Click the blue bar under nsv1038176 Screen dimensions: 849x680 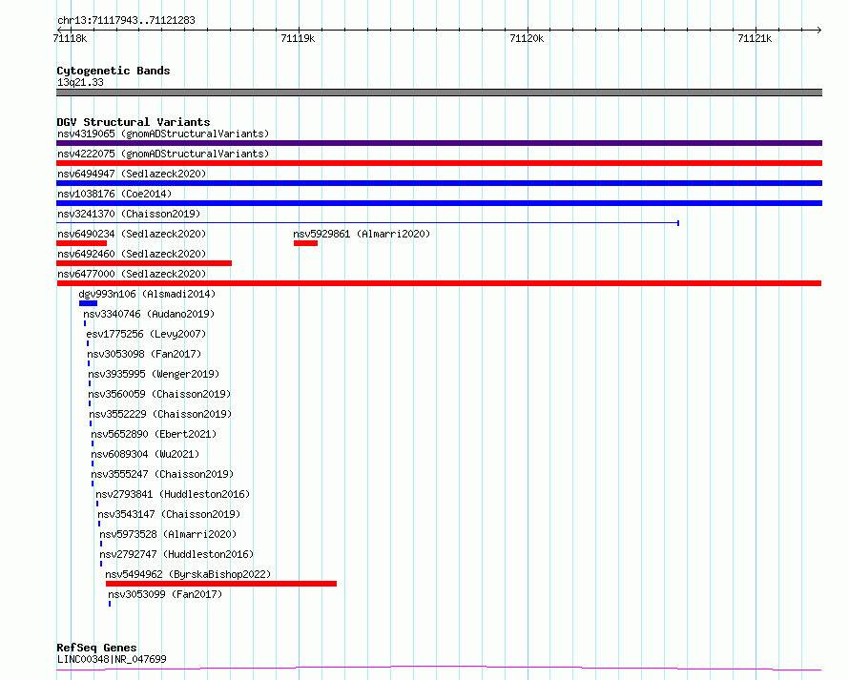(x=439, y=203)
